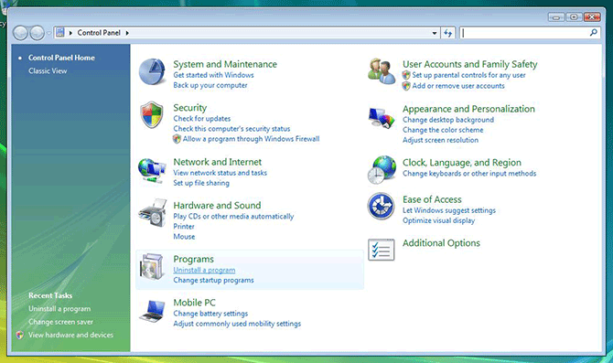Expand the arrow after Control Panel in breadcrumb
This screenshot has width=613, height=363.
(127, 33)
